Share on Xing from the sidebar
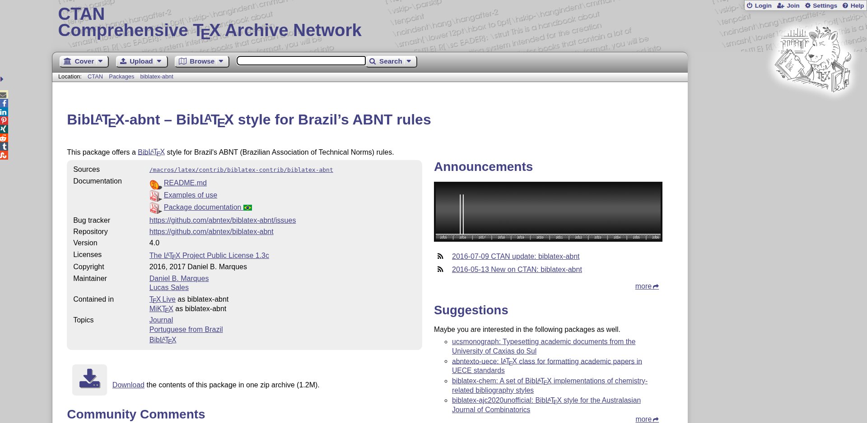 click(x=4, y=129)
